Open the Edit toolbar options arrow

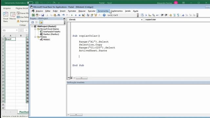tap(197, 15)
